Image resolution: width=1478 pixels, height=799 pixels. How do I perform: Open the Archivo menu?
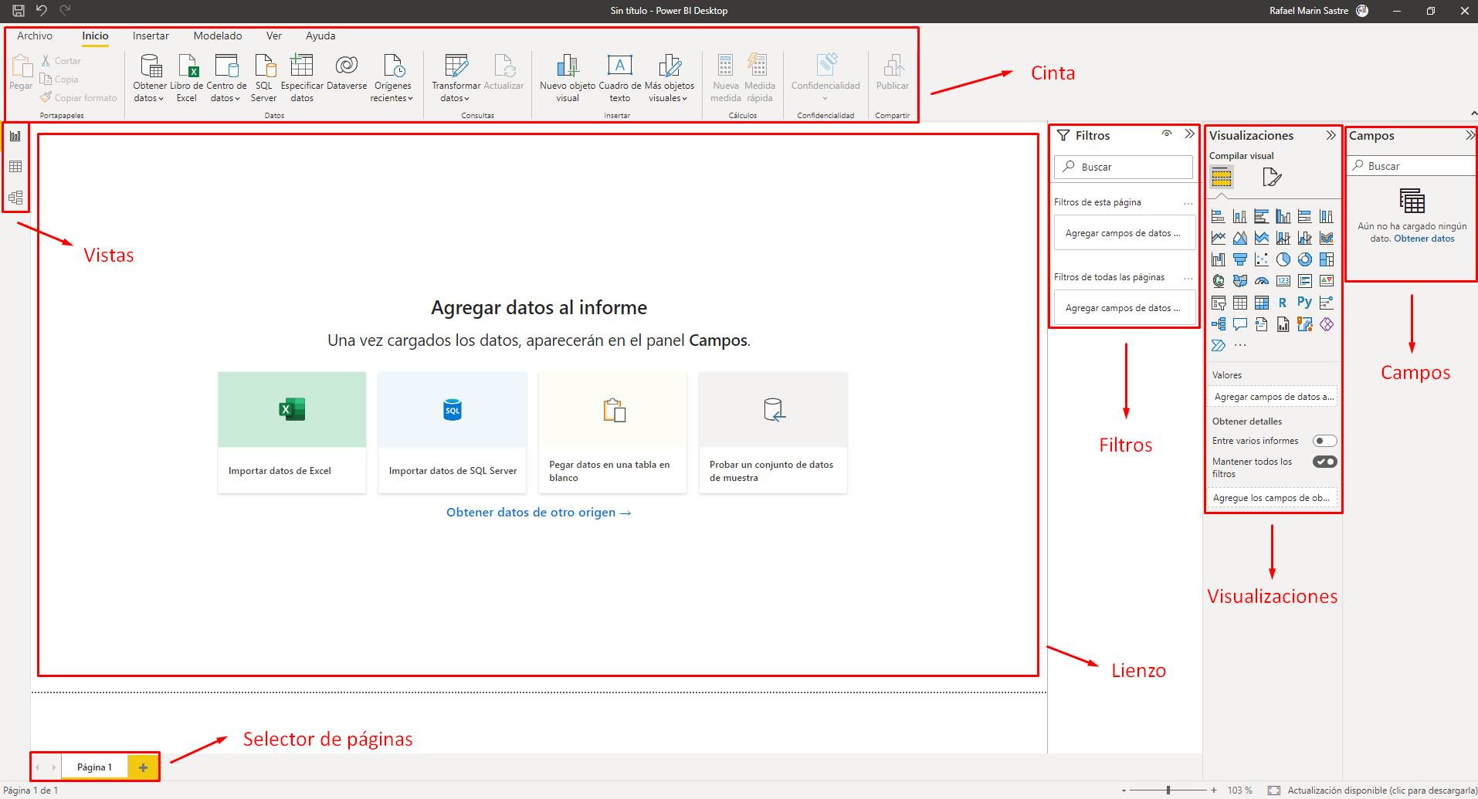(x=35, y=36)
